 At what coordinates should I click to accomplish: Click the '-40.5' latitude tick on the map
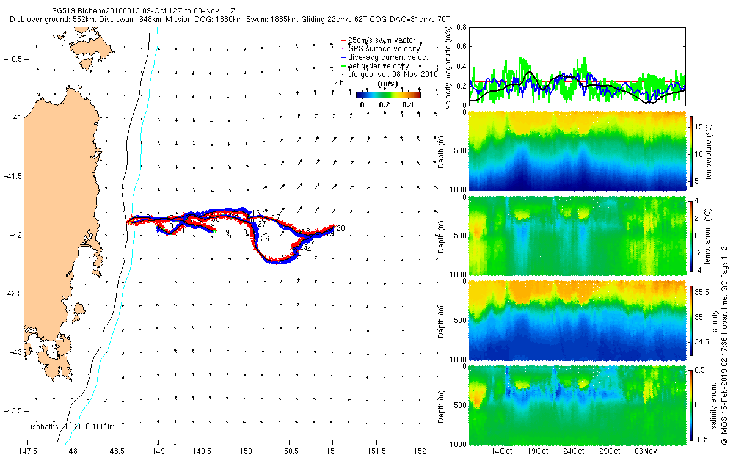pos(12,59)
